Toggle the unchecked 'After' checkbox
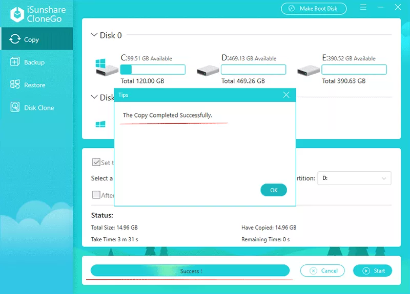The height and width of the screenshot is (294, 410). point(96,195)
